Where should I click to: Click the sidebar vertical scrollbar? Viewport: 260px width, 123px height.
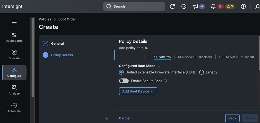click(33, 57)
